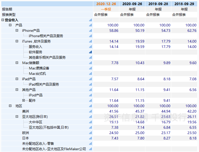Click 欧洲 value 23.17
The height and width of the screenshot is (152, 199).
(166, 133)
